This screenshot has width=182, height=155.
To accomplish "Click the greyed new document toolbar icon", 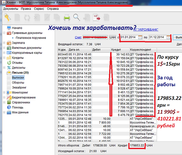I will 17,18.
